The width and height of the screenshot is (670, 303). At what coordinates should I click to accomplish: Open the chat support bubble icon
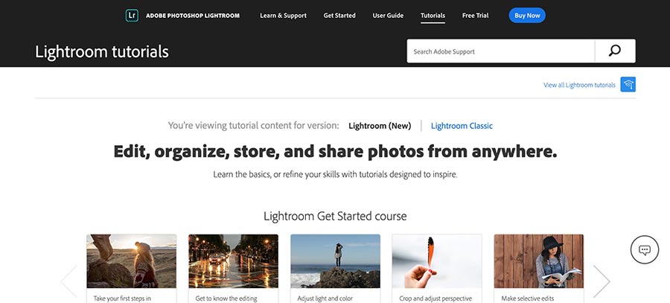[645, 249]
